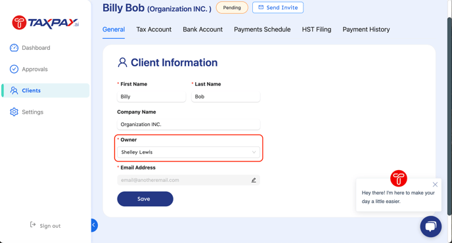Open the Bank Account tab
The width and height of the screenshot is (452, 243).
[202, 30]
